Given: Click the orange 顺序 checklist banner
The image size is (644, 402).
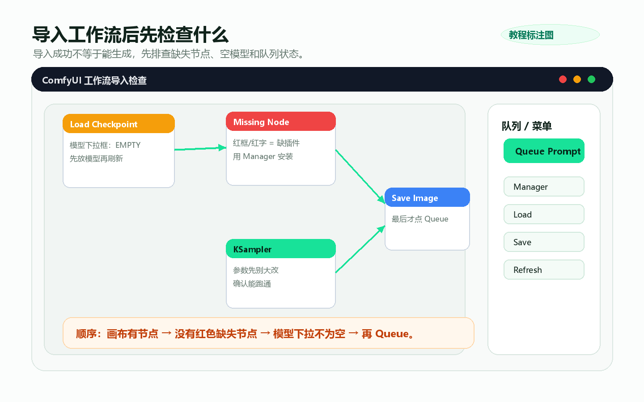Looking at the screenshot, I should point(268,333).
